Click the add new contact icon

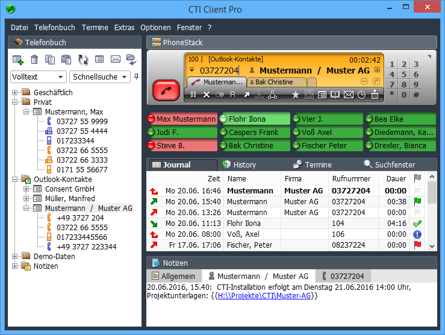coord(18,60)
